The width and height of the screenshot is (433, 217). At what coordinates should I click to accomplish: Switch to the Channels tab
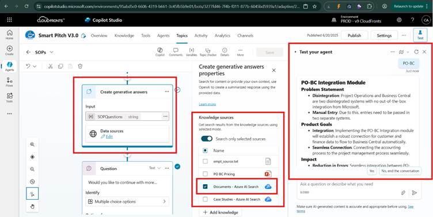245,36
